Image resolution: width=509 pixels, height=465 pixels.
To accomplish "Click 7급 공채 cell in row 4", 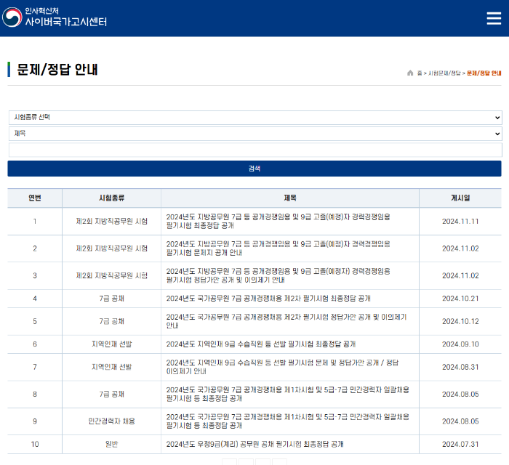I will pos(112,299).
